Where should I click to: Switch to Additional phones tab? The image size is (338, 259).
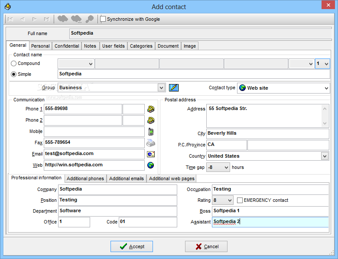click(85, 178)
